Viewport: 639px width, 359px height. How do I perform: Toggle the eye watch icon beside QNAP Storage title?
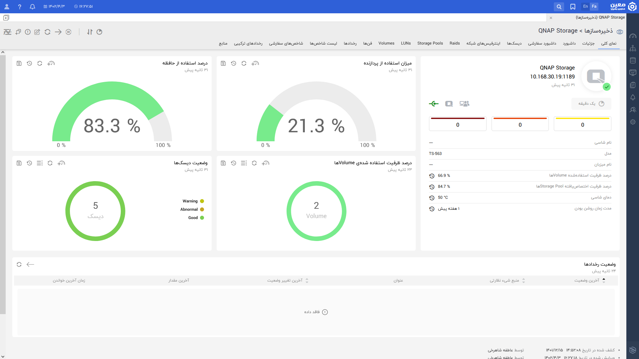tap(620, 32)
